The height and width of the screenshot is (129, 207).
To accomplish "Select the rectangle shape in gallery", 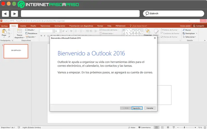I will 133,30.
